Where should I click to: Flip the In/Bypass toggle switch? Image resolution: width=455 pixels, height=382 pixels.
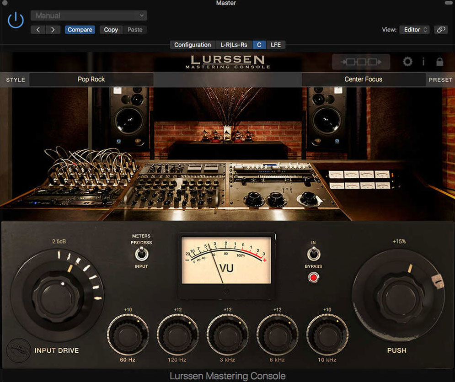(x=313, y=254)
